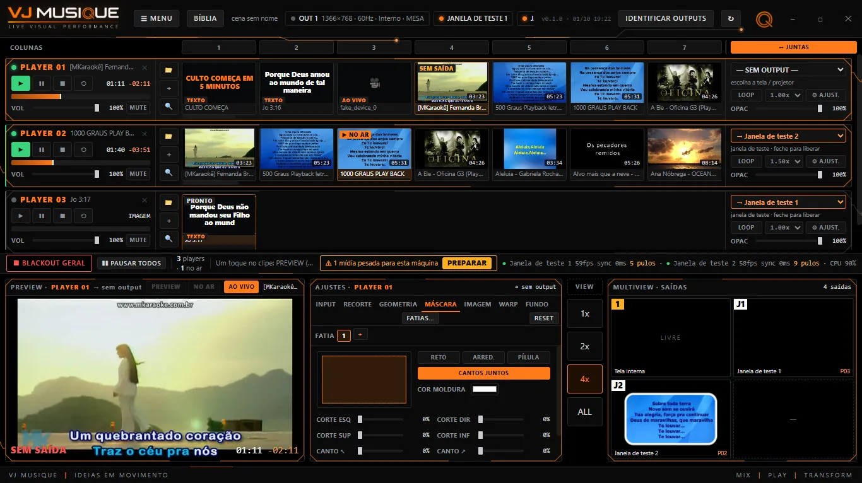
Task: Select the Oficina G3 thumbnail in Player 01 row
Action: click(x=685, y=87)
